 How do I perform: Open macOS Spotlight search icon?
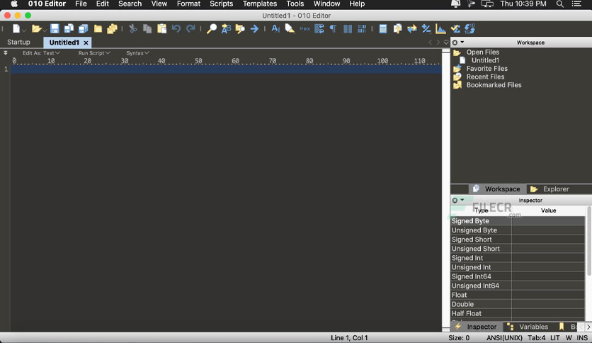pyautogui.click(x=560, y=4)
